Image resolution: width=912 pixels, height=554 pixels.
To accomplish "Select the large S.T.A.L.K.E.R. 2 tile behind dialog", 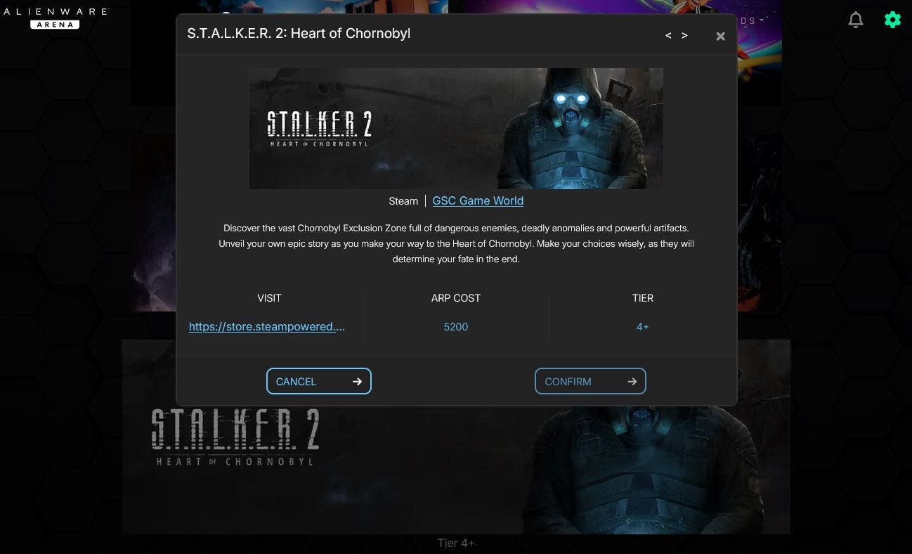I will (x=456, y=470).
